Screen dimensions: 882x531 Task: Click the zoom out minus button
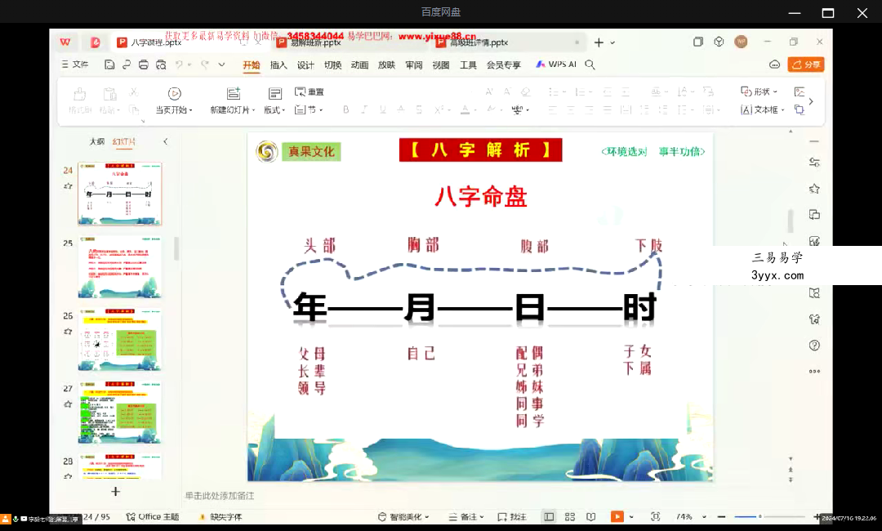(722, 517)
